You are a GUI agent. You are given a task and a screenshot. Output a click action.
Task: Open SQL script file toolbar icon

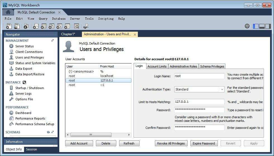click(x=17, y=26)
